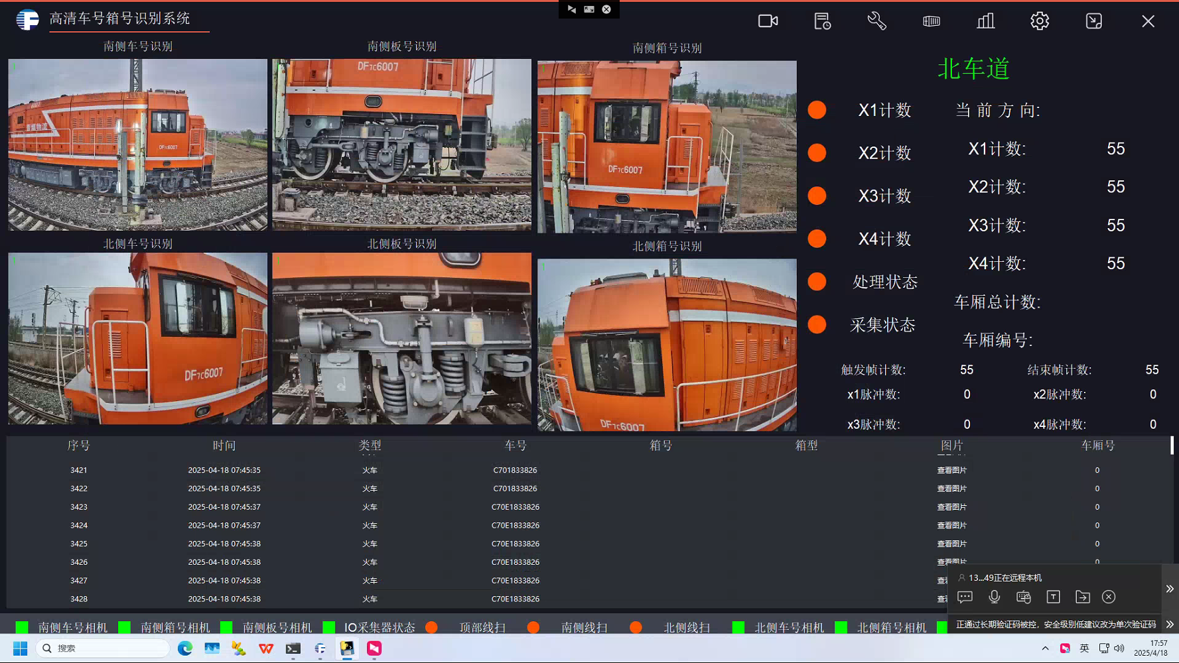Open the 北侧箱号识别 camera feed

[x=667, y=345]
